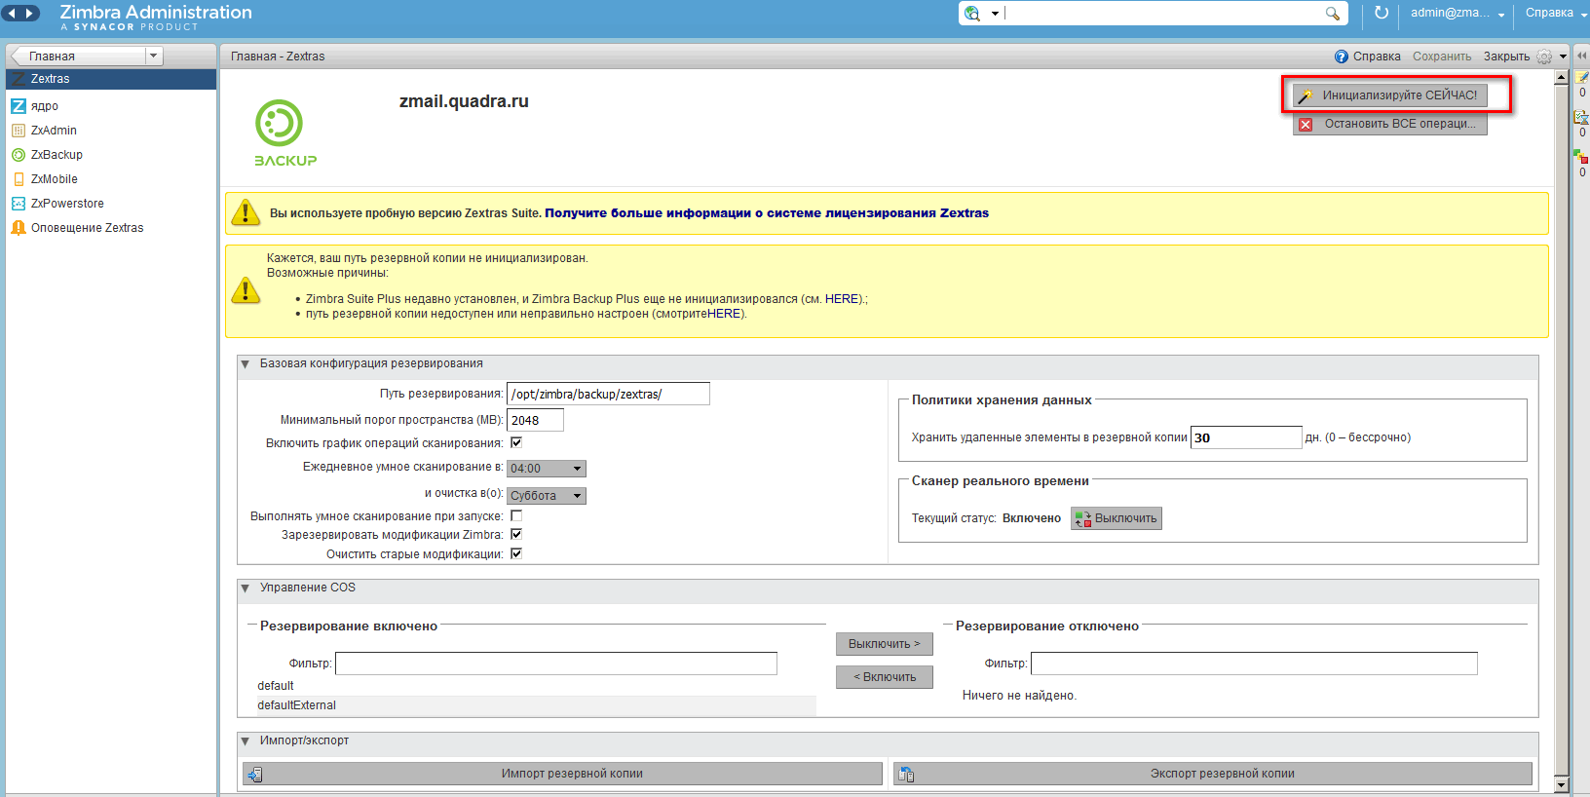The image size is (1590, 797).
Task: Collapse Базовая конфигурация резервирования section
Action: (x=246, y=364)
